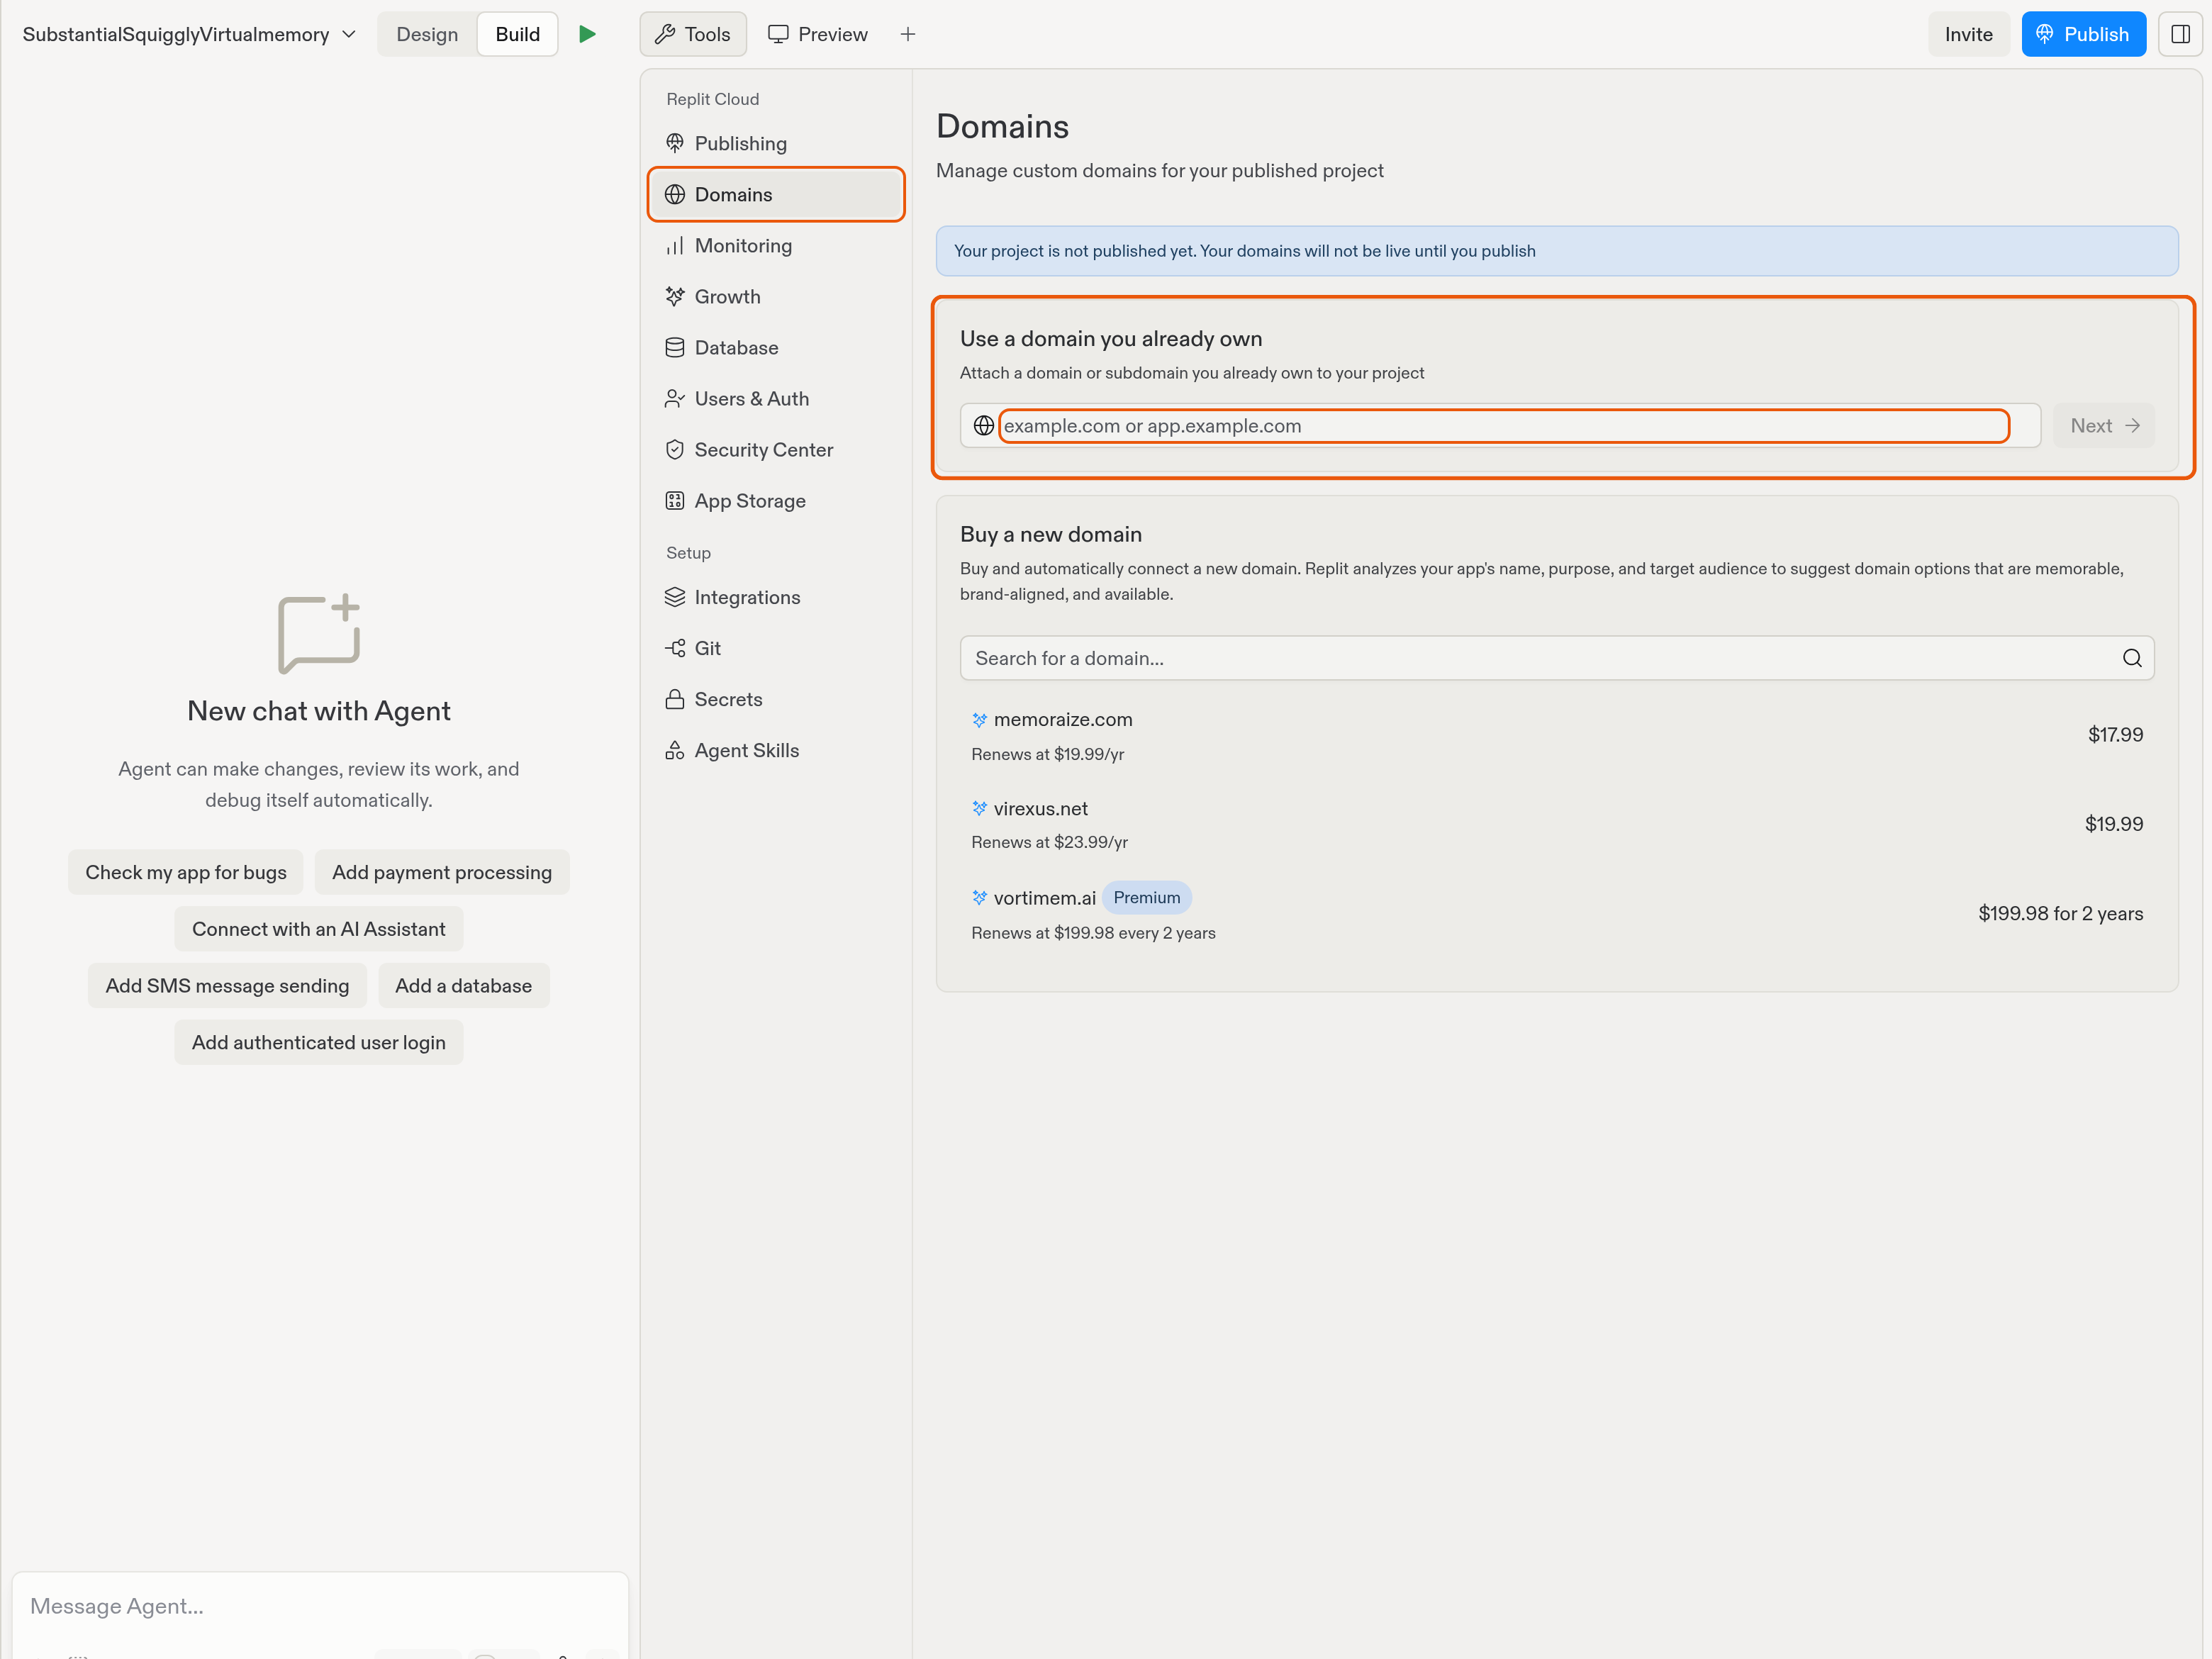Click the Add a database suggestion
Viewport: 2212px width, 1659px height.
[463, 985]
